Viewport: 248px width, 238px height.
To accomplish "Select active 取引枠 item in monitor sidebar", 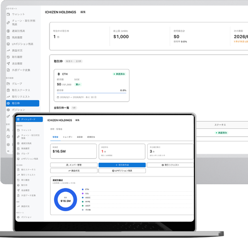I will tap(23, 103).
